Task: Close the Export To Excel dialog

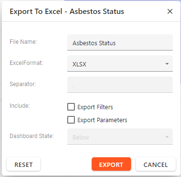Action: tap(170, 12)
